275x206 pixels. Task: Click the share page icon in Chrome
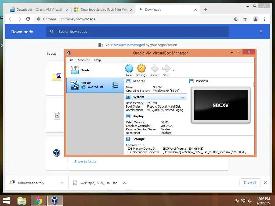point(236,19)
